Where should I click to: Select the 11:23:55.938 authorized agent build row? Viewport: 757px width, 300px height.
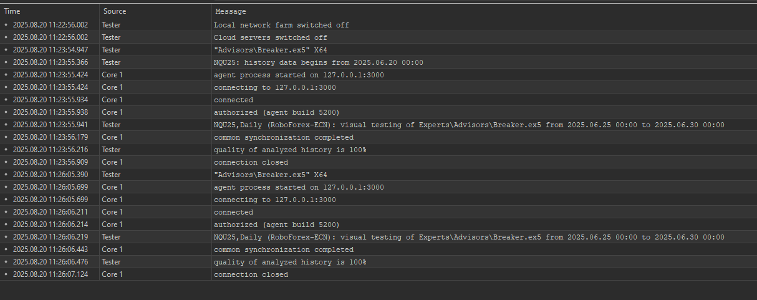pos(378,112)
